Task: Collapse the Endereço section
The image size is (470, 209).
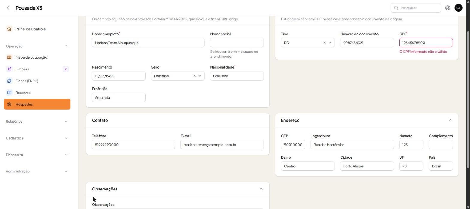Action: click(450, 120)
